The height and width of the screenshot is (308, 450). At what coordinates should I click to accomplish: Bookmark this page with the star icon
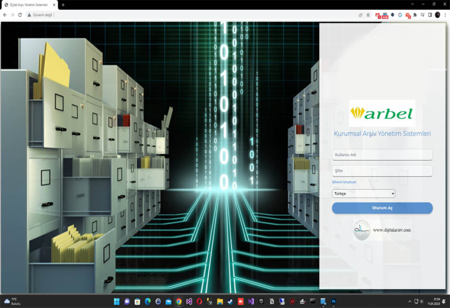(x=368, y=15)
